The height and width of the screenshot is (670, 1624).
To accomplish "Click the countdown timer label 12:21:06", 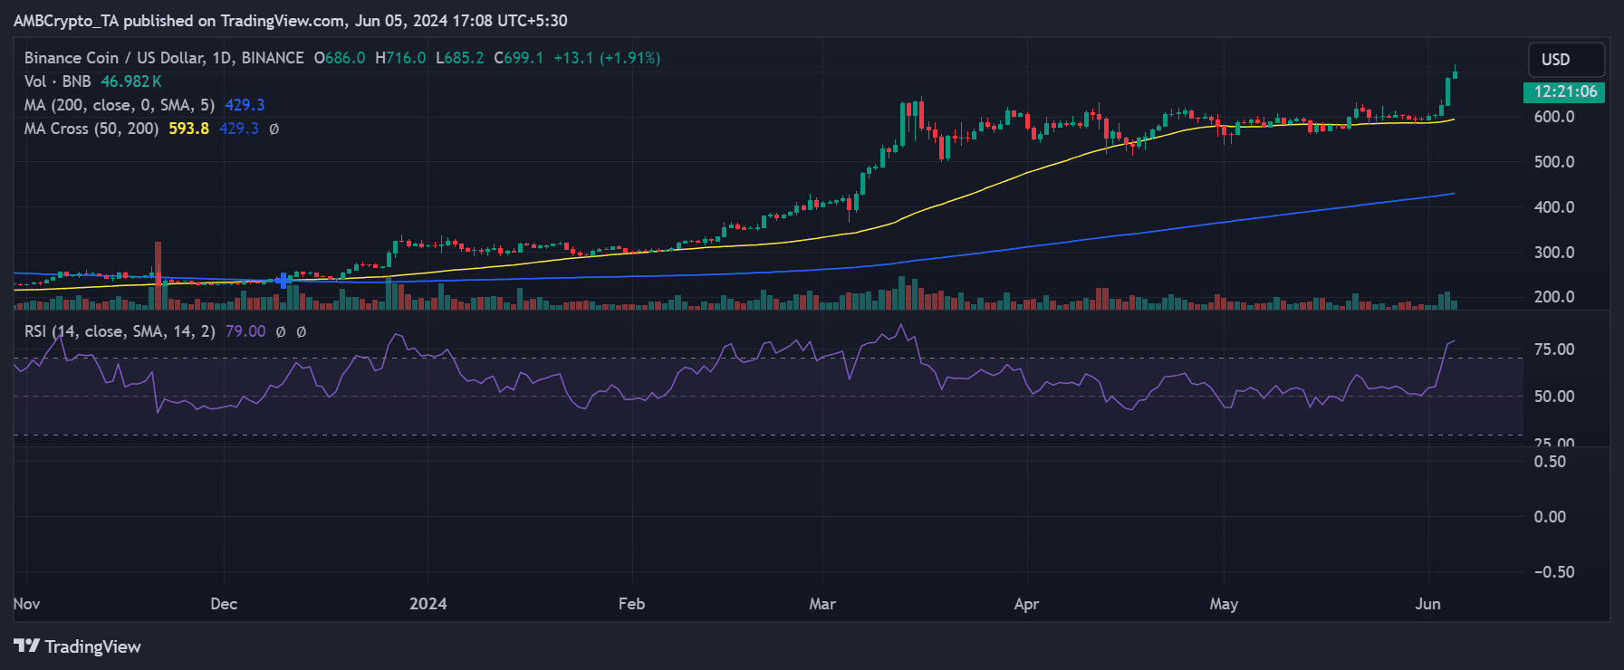I will pyautogui.click(x=1565, y=91).
